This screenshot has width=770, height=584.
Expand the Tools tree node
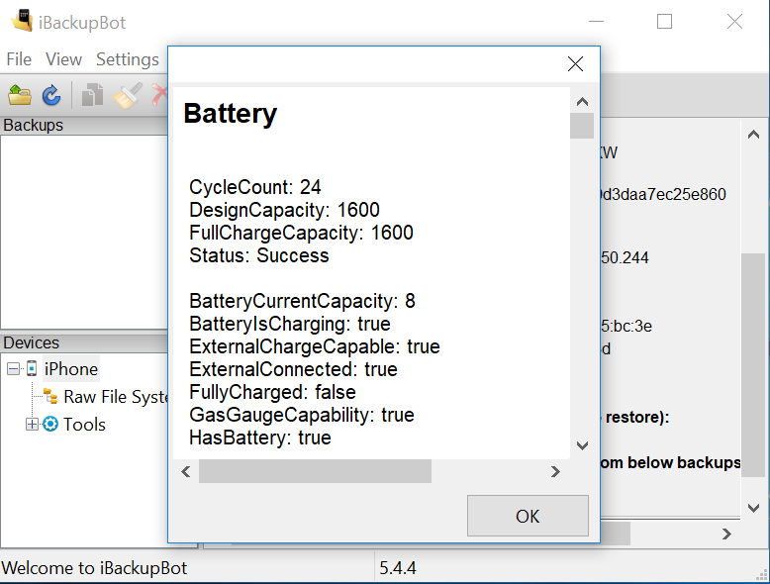coord(32,424)
